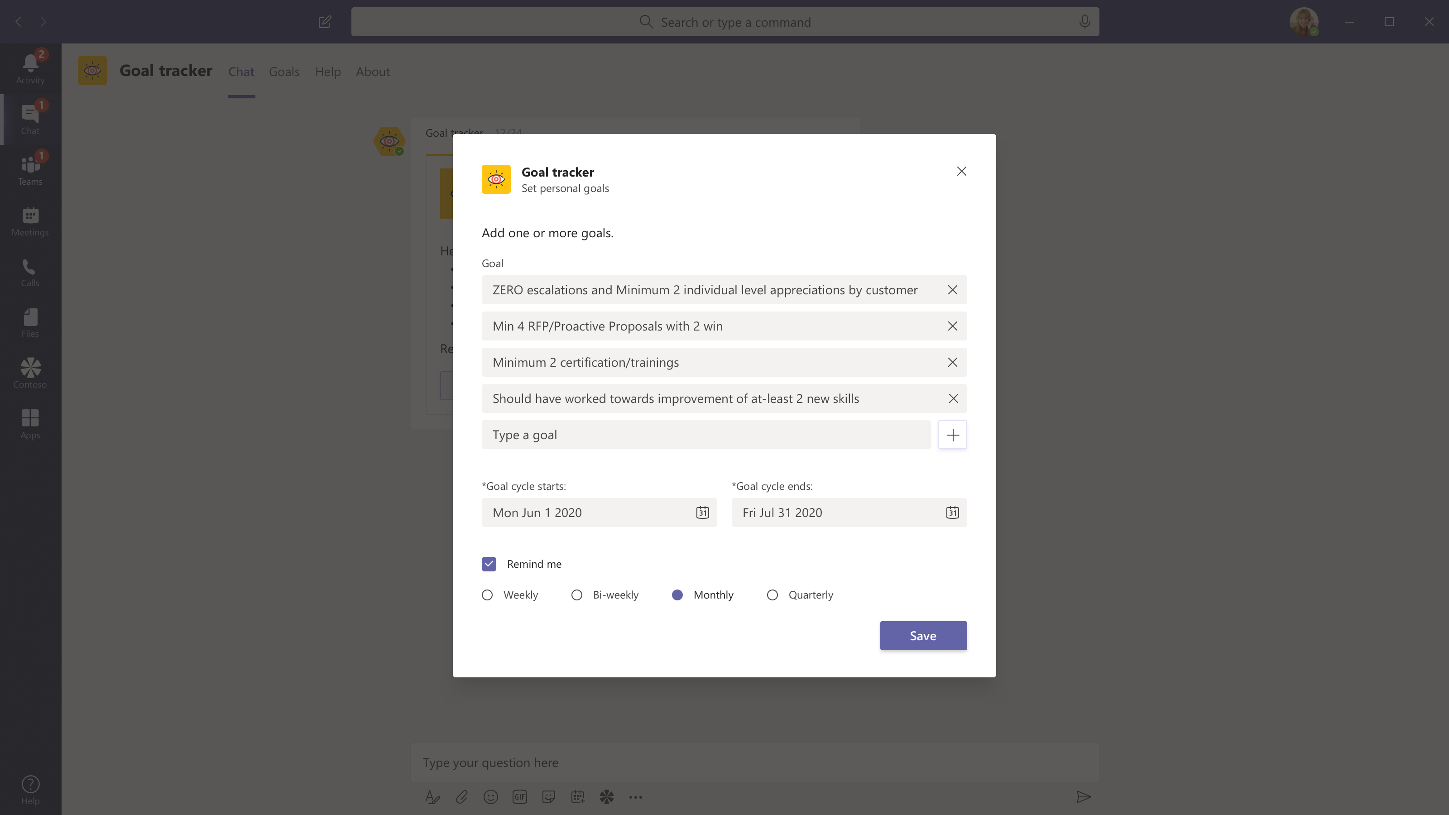Open Meetings in the left sidebar
Screen dimensions: 1449x815
point(30,221)
